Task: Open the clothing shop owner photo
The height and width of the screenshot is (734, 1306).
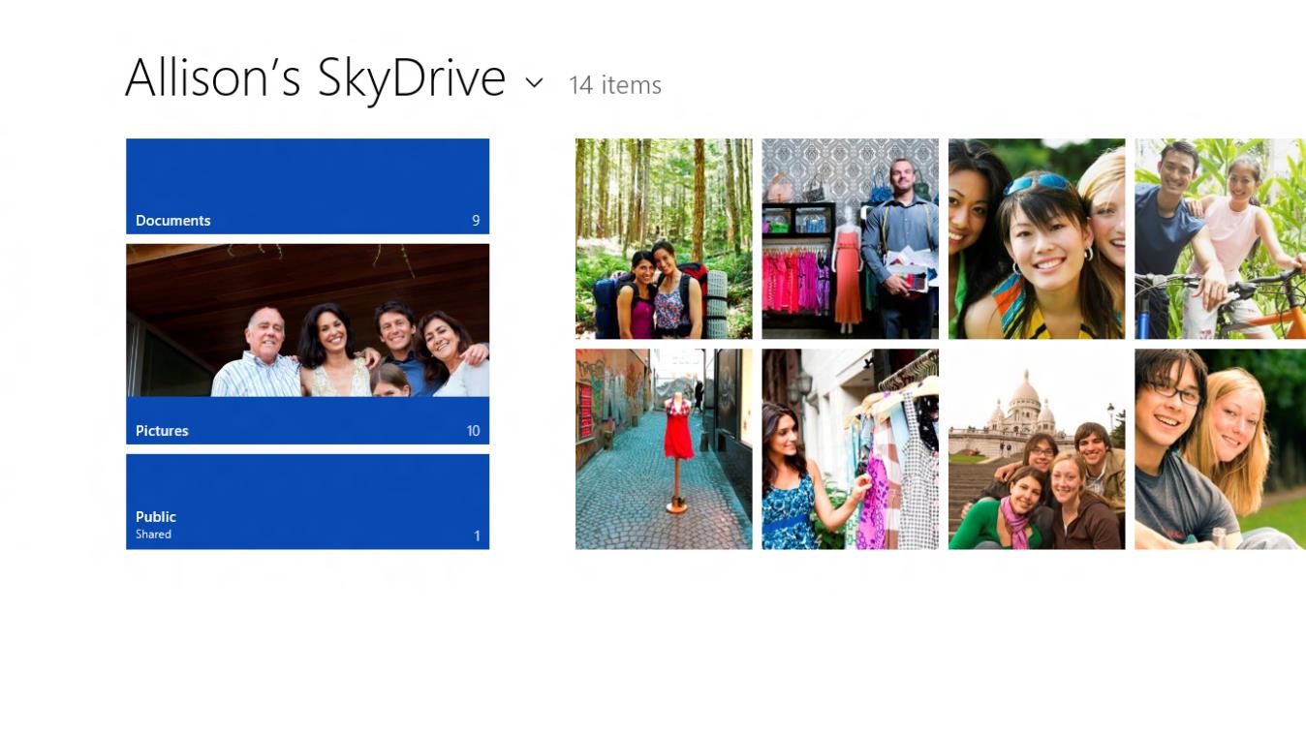Action: click(x=850, y=238)
